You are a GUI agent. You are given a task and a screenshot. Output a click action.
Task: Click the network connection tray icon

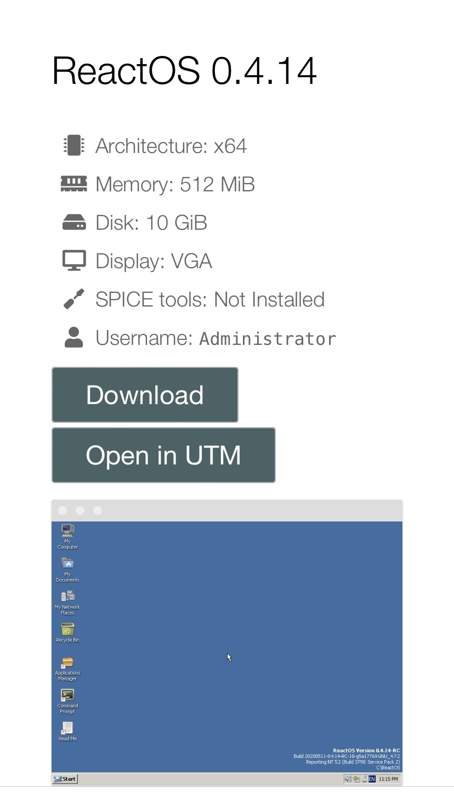click(x=356, y=779)
